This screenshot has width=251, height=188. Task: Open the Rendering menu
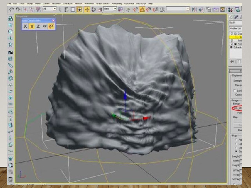pos(118,3)
